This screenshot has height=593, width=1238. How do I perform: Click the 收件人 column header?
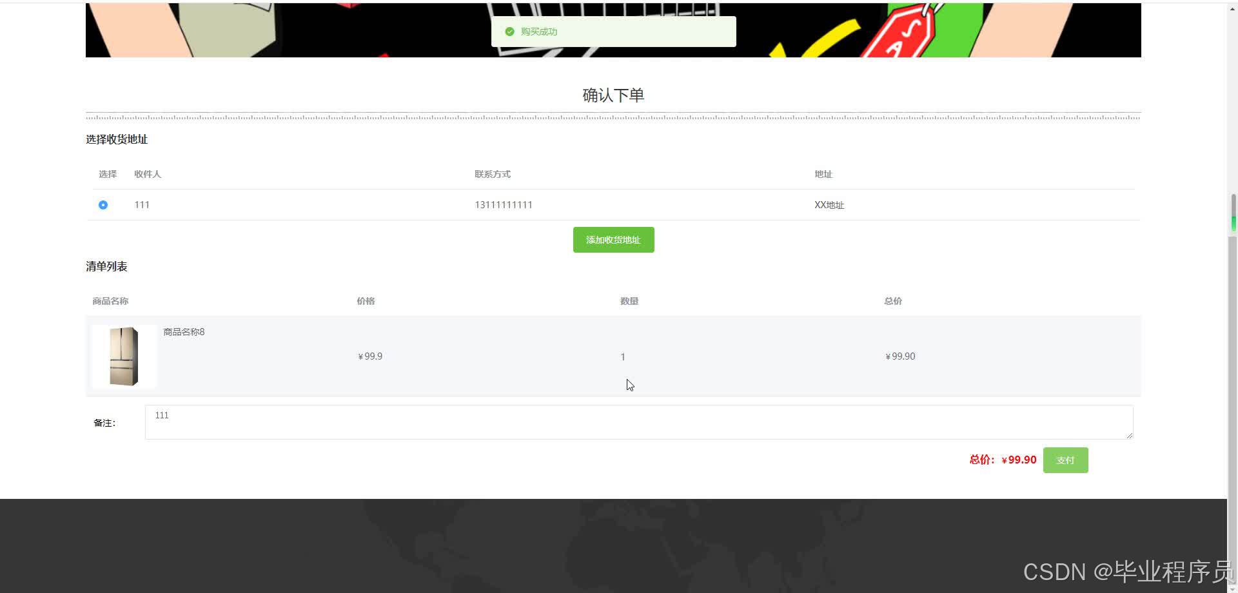click(148, 174)
